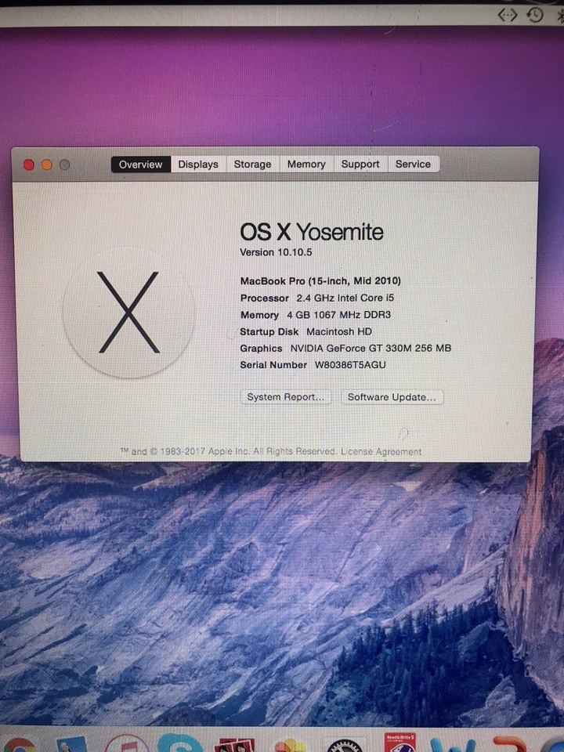
Task: Open the License Agreement link
Action: point(381,452)
